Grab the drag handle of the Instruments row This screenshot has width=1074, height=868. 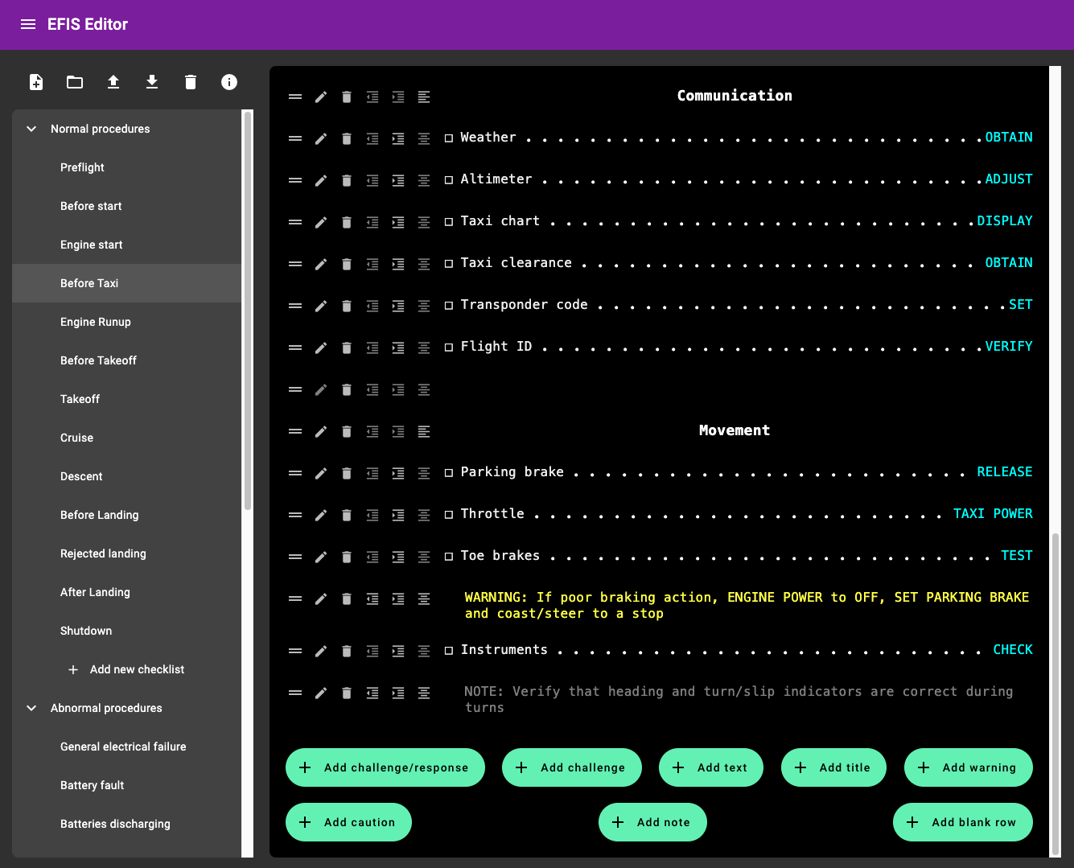point(295,651)
